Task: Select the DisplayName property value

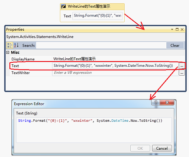Action: pyautogui.click(x=115, y=59)
